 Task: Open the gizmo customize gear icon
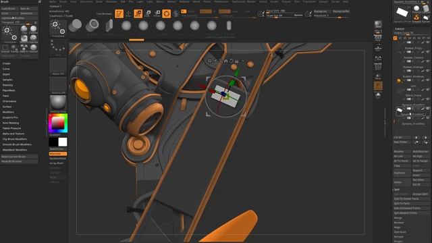(x=210, y=61)
